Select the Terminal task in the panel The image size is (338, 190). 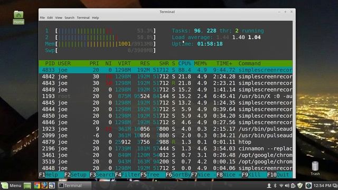[74, 185]
